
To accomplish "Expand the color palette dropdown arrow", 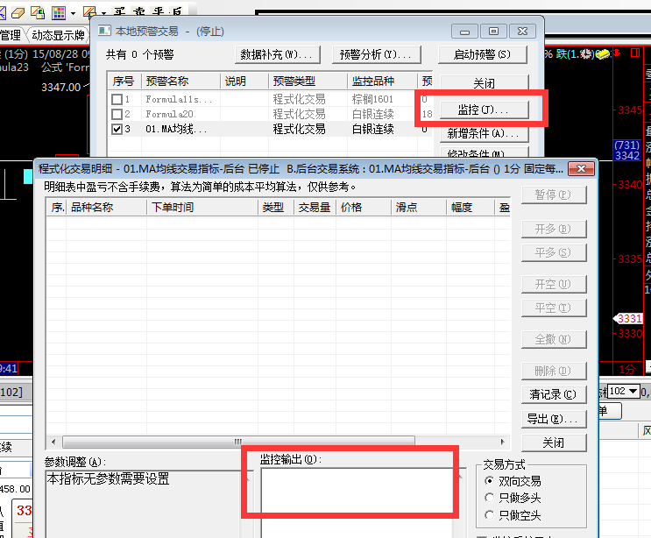I will [x=72, y=12].
